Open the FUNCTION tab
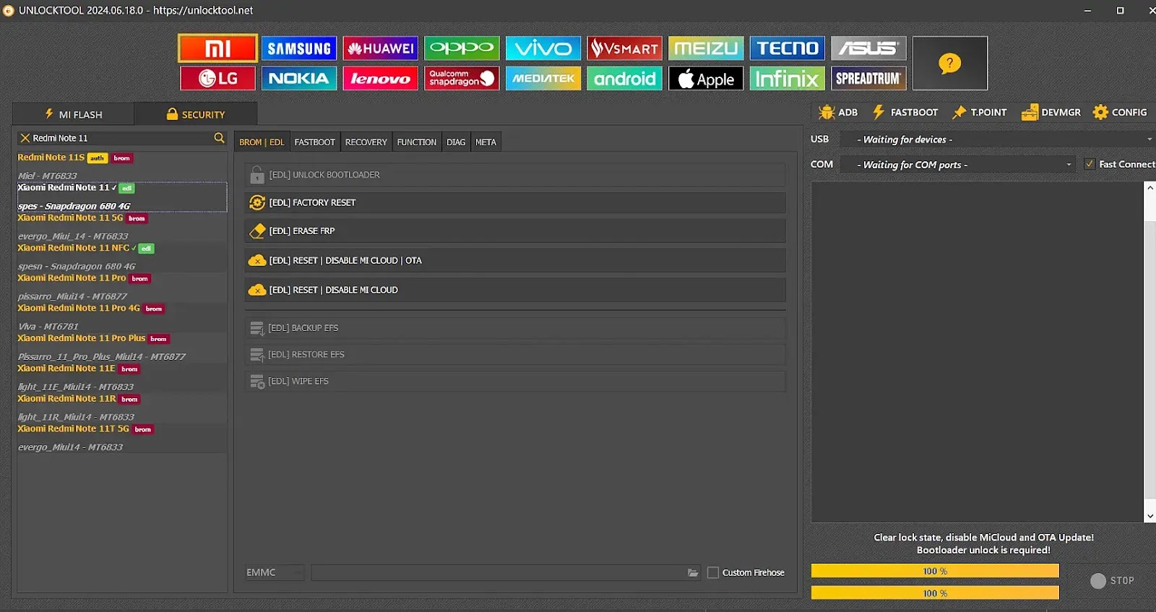The image size is (1156, 612). [x=417, y=142]
